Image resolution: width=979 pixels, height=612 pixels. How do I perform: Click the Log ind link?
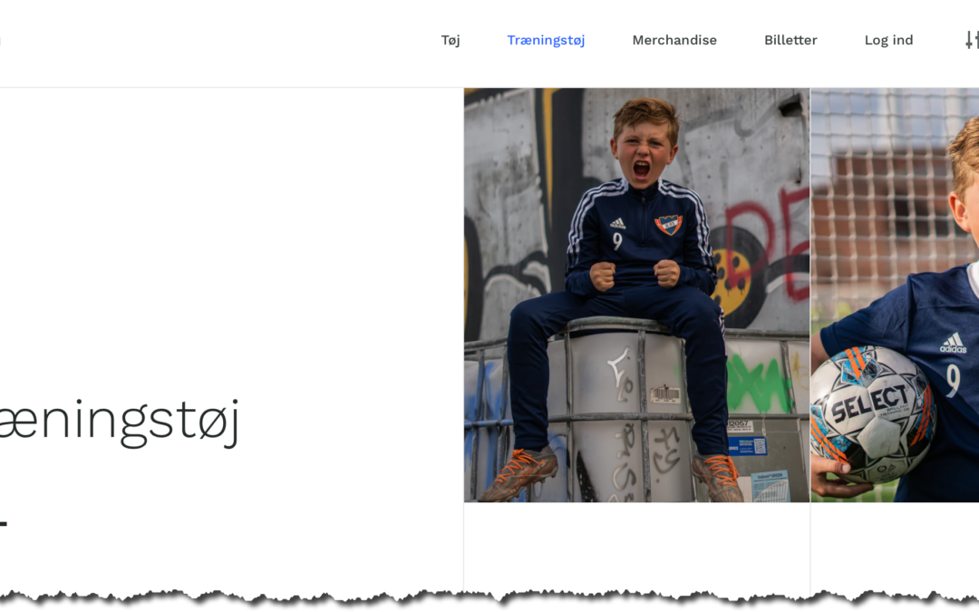tap(888, 41)
